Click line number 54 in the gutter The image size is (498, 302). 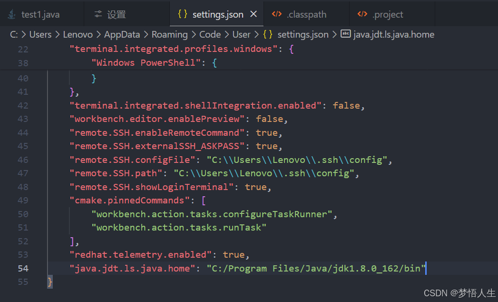23,269
